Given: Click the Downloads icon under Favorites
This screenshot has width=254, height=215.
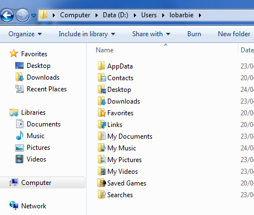Looking at the screenshot, I should 19,77.
